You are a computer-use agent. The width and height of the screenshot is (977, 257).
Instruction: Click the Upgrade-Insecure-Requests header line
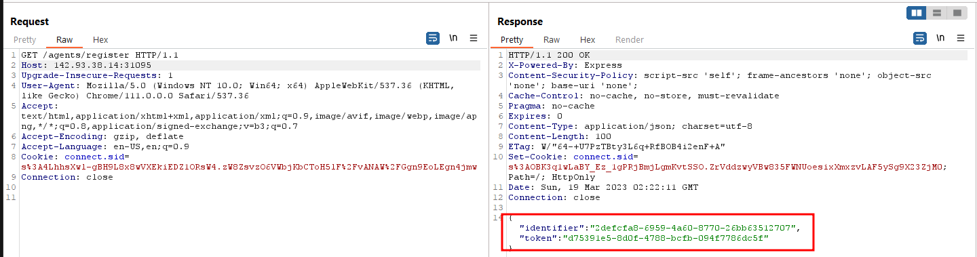tap(97, 75)
